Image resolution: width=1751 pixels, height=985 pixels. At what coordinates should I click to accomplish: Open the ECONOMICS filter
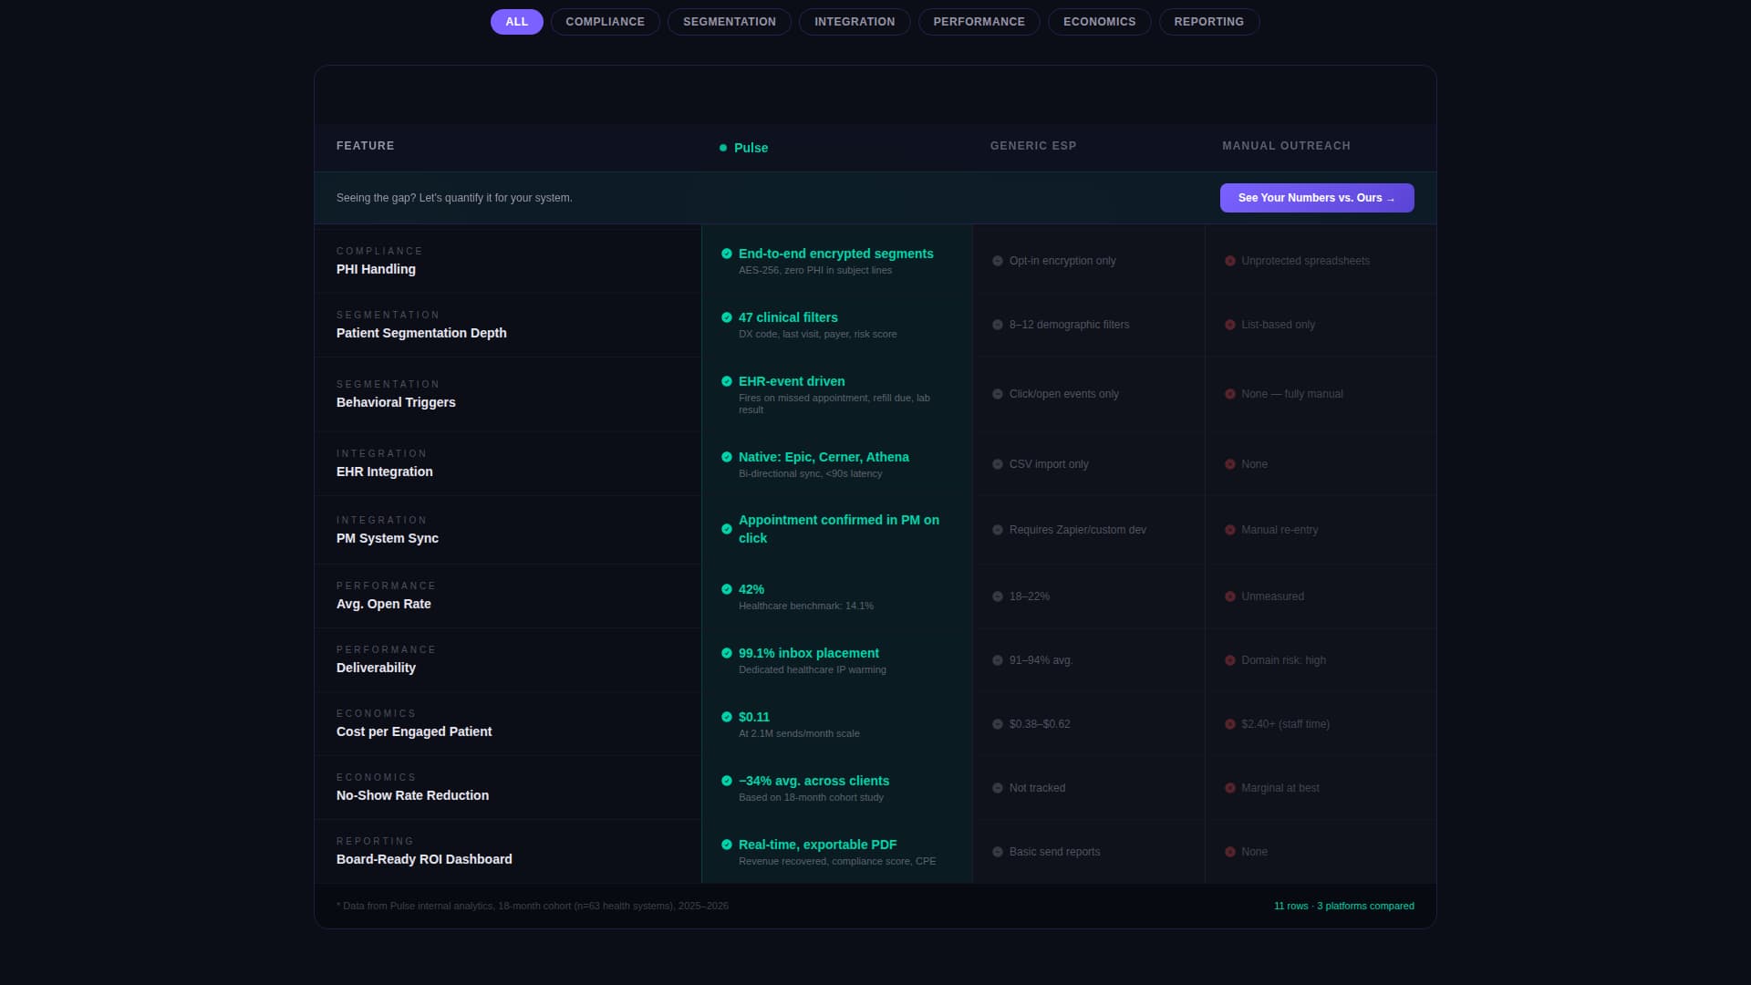point(1099,22)
